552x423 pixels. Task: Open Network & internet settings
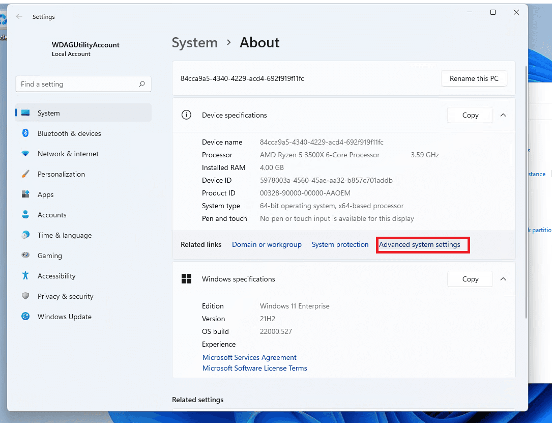point(83,154)
